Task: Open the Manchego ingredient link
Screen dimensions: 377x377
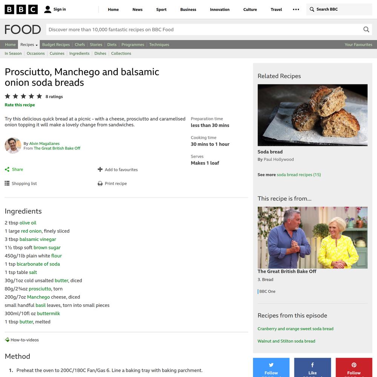Action: [38, 297]
